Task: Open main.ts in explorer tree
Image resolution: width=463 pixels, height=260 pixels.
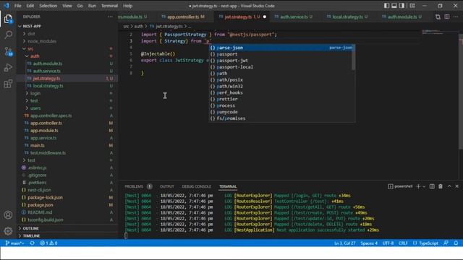Action: click(37, 145)
